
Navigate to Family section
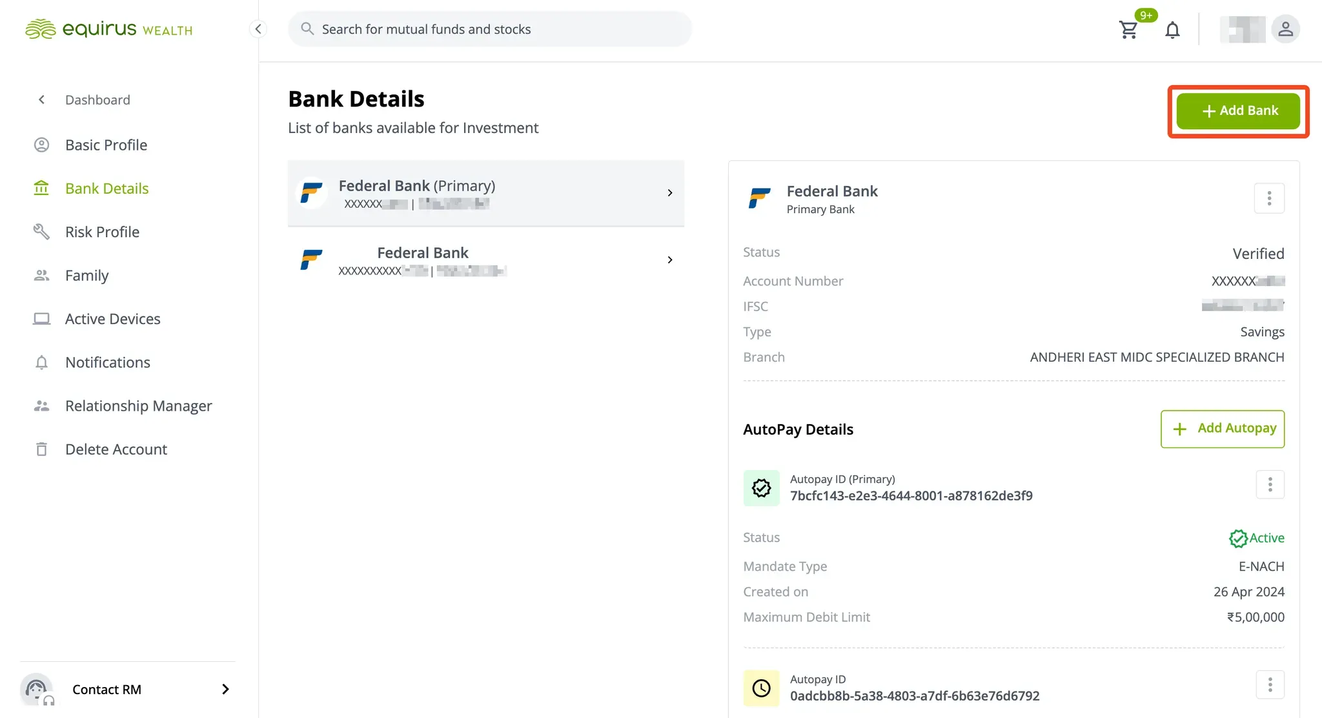86,275
